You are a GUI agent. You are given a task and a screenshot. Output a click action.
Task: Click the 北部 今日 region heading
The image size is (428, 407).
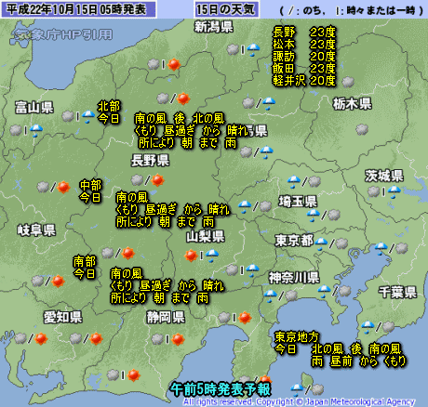[109, 112]
